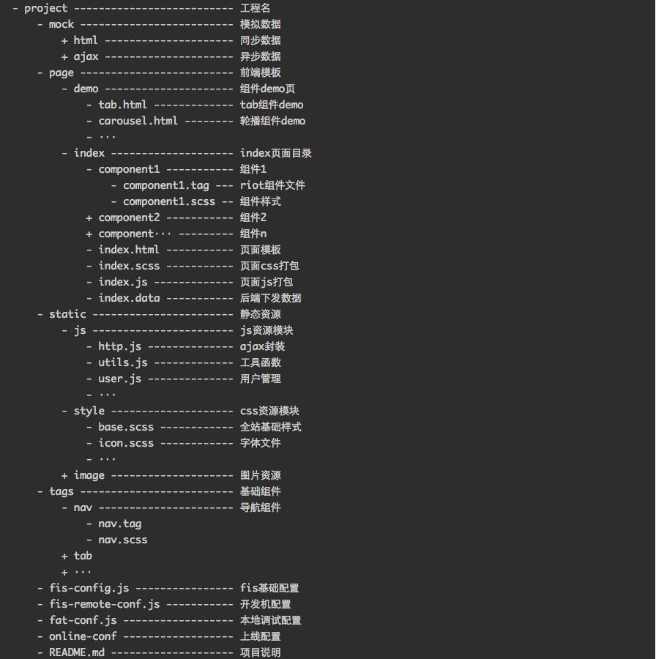656x659 pixels.
Task: Collapse the mock folder
Action: [x=40, y=24]
